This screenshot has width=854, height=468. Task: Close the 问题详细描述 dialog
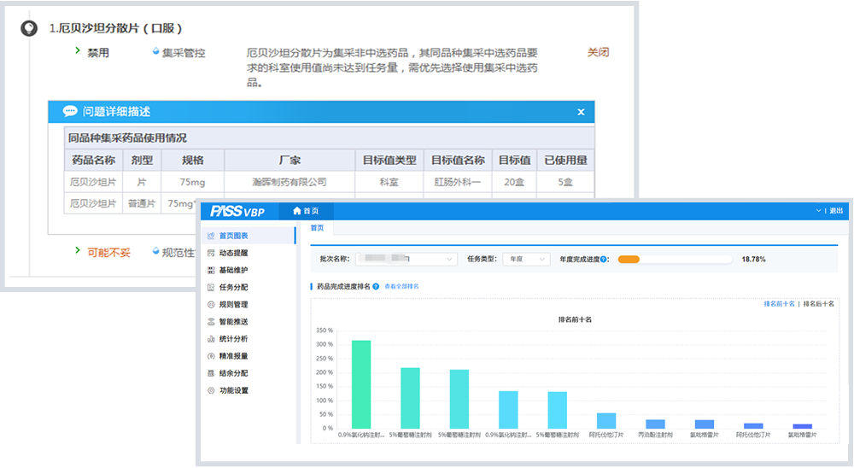[581, 112]
